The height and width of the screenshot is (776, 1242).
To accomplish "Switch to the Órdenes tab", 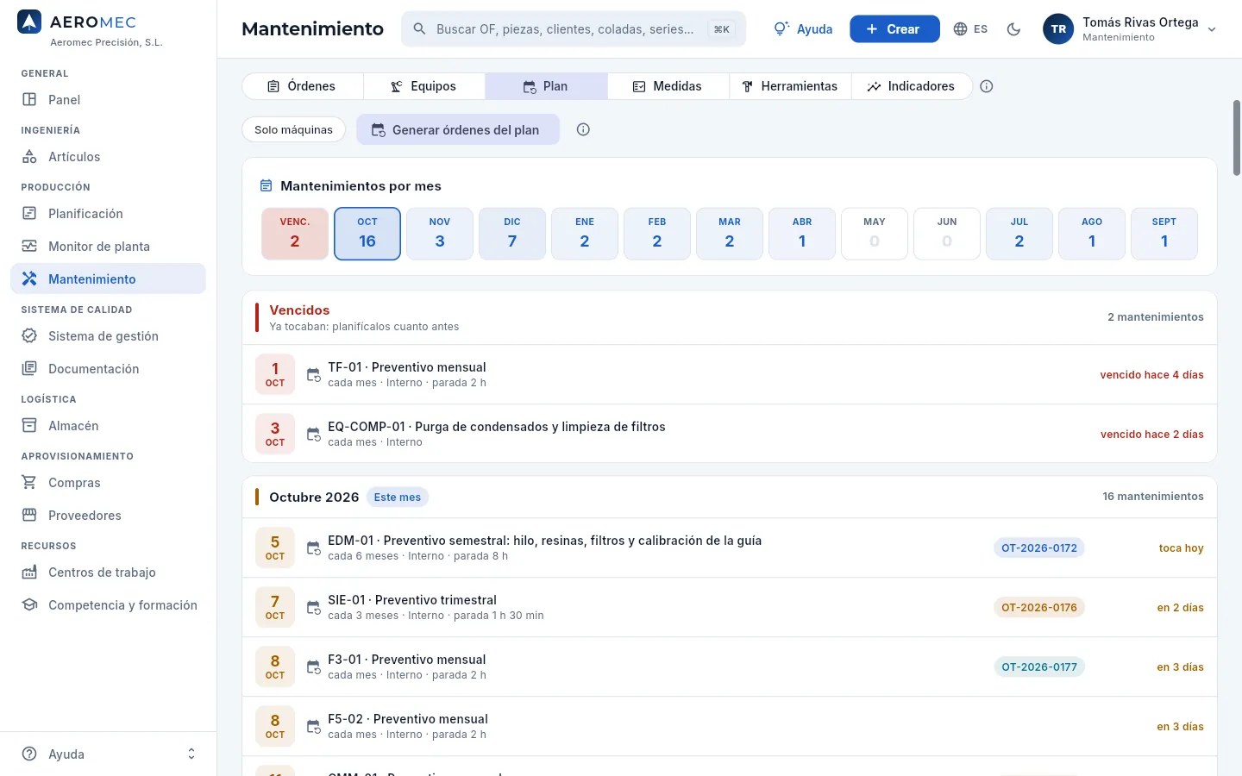I will pos(303,86).
